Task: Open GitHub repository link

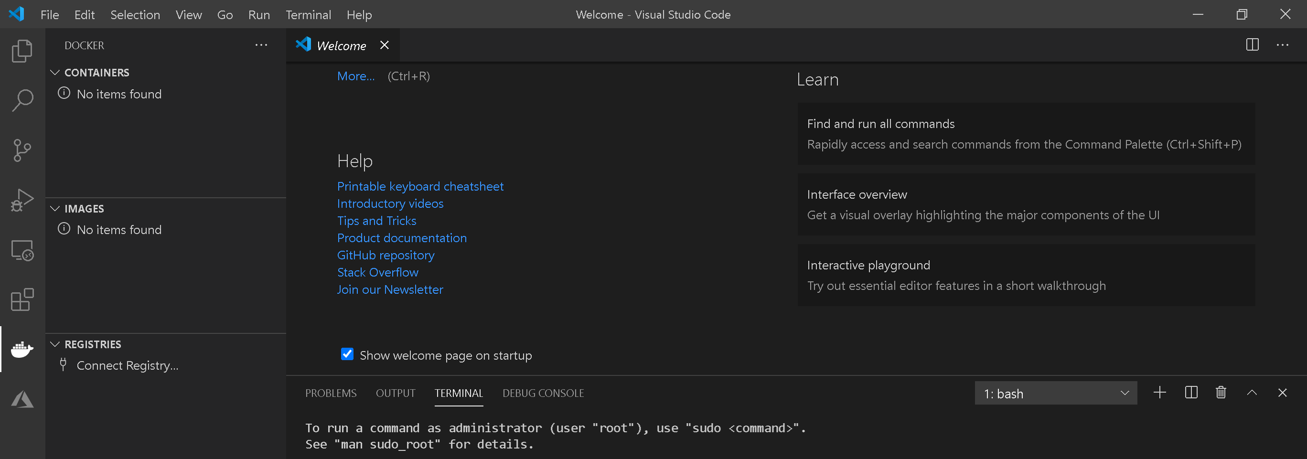Action: (386, 255)
